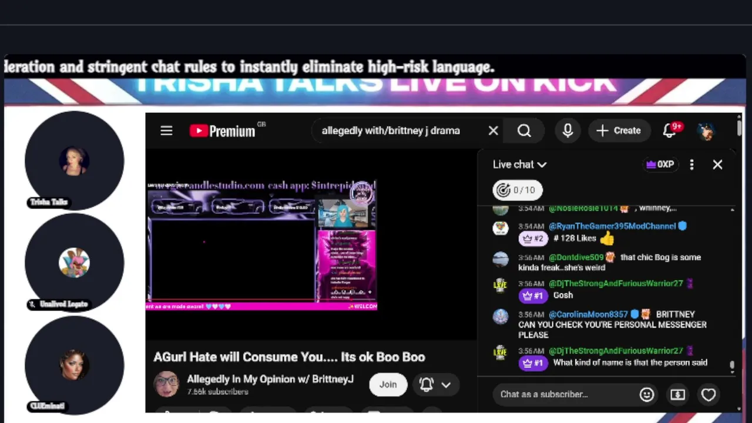Click avatar beside @CarolinaMoon8357's message
Image resolution: width=752 pixels, height=423 pixels.
point(501,316)
